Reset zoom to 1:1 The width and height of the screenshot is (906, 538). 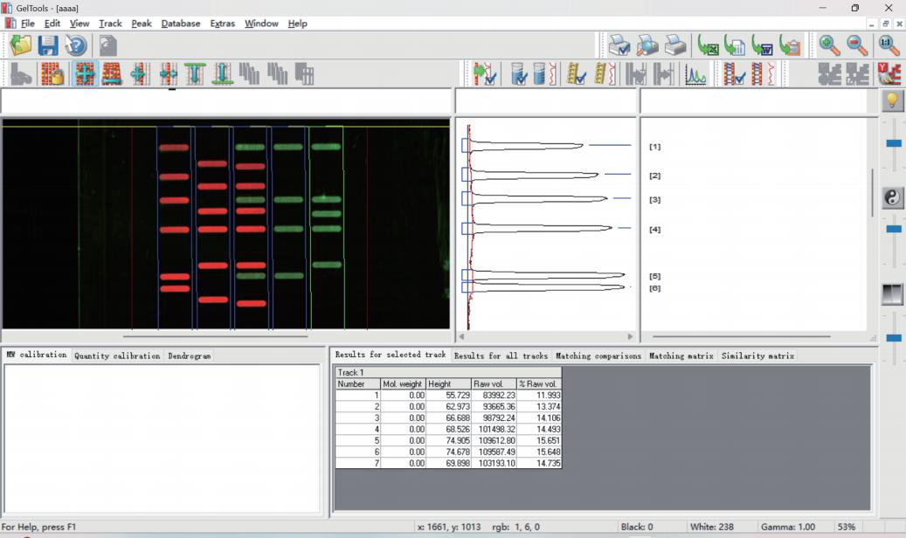(x=888, y=45)
